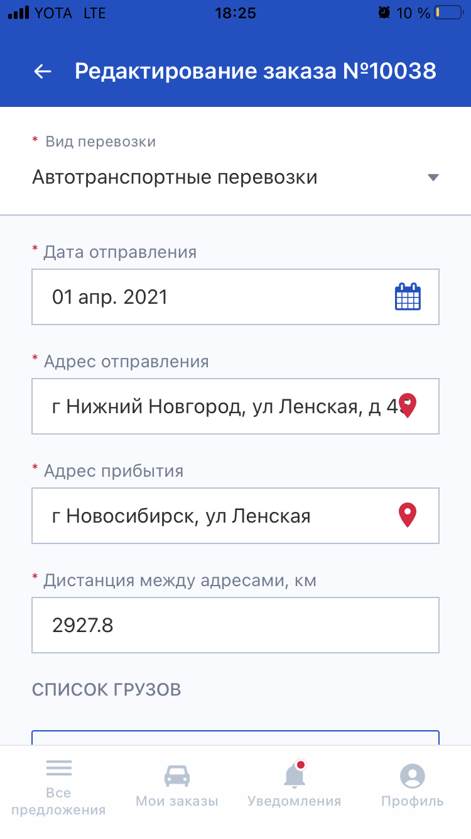Screen dimensions: 471x839
Task: Tap departure address map pin icon
Action: [x=408, y=406]
